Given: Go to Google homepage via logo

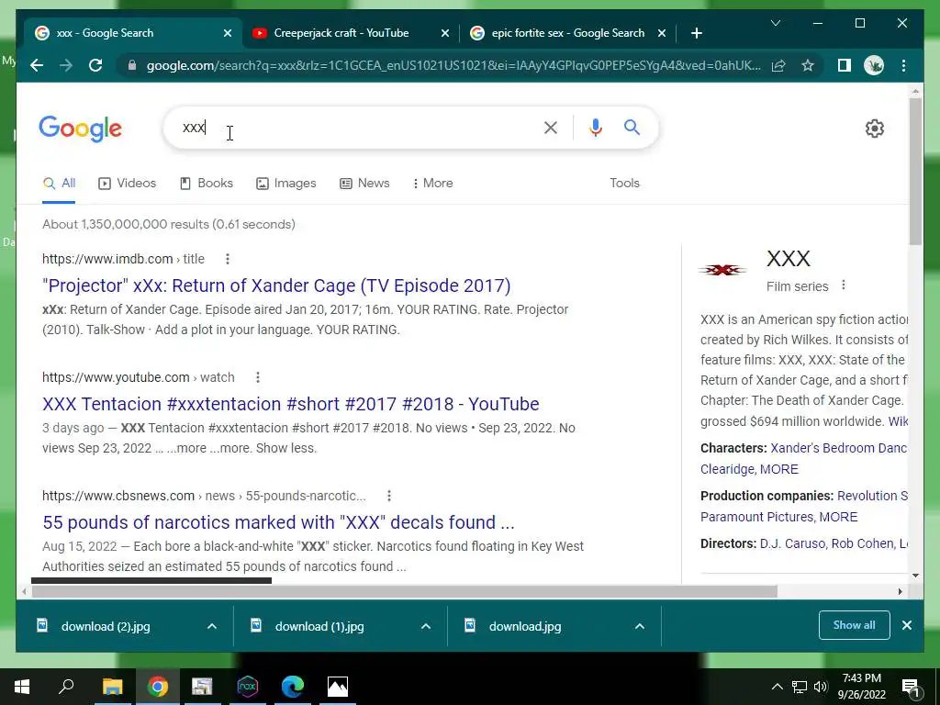Looking at the screenshot, I should tap(81, 129).
